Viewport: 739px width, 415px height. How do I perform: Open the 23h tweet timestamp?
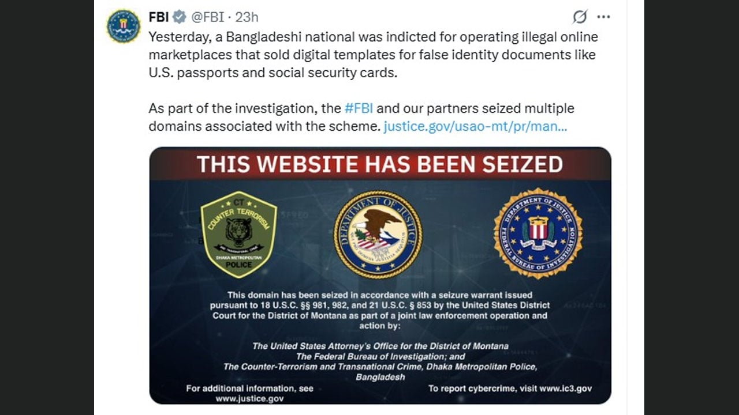tap(247, 17)
